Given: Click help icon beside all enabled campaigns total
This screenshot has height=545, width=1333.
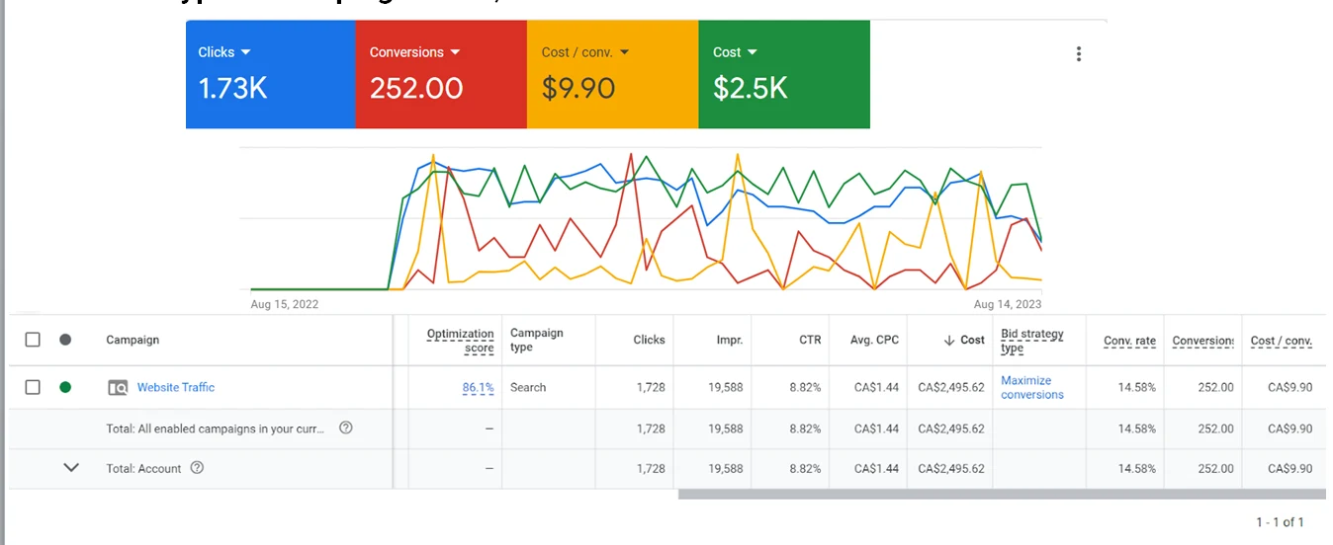Looking at the screenshot, I should click(x=346, y=428).
